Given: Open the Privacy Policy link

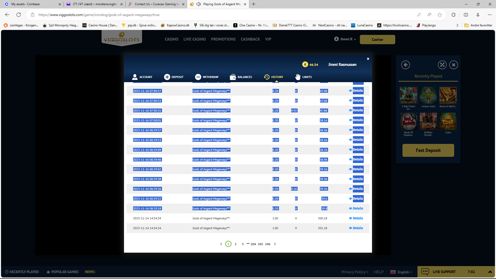Looking at the screenshot, I should point(355,272).
